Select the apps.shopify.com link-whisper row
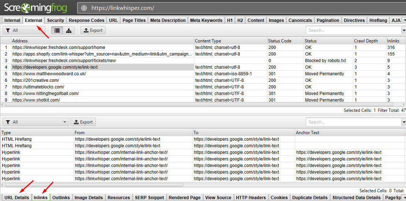The height and width of the screenshot is (201, 406). pyautogui.click(x=203, y=54)
